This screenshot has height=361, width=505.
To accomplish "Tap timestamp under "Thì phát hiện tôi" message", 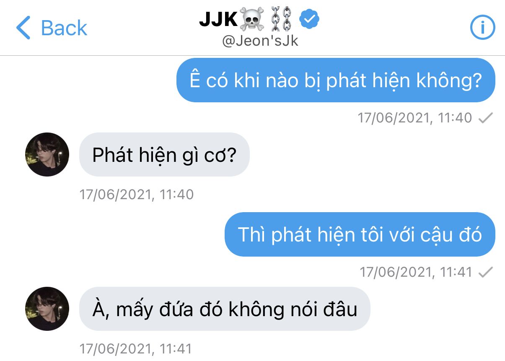I will coord(416,272).
